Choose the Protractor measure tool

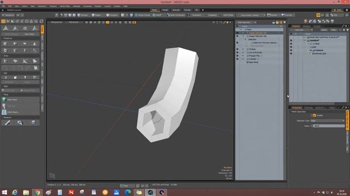[20, 122]
